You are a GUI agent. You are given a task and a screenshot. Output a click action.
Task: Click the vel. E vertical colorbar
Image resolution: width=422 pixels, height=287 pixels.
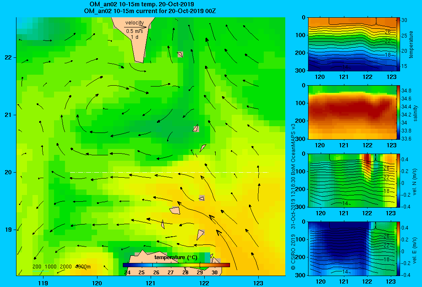(398, 249)
